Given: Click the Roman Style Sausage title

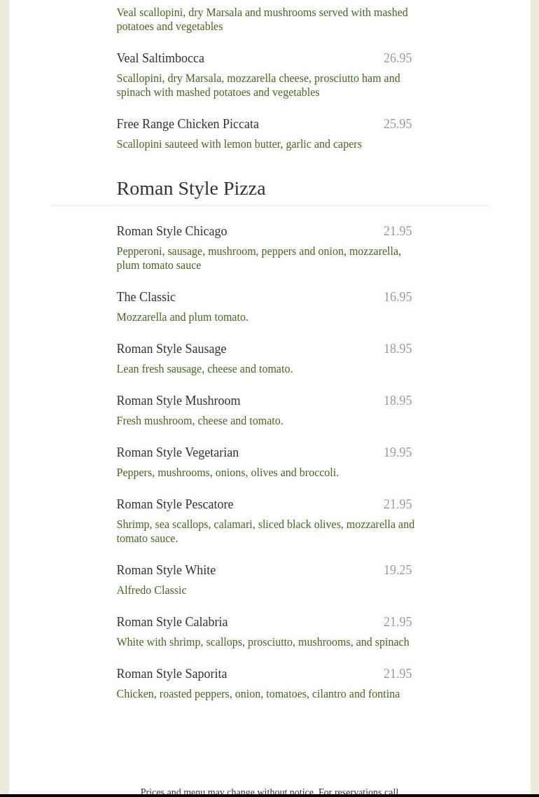Looking at the screenshot, I should click(x=171, y=349).
